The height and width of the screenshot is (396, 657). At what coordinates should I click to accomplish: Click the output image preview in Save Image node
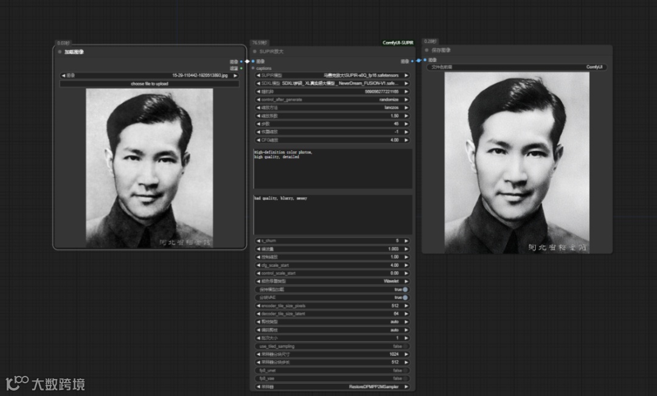[x=516, y=162]
